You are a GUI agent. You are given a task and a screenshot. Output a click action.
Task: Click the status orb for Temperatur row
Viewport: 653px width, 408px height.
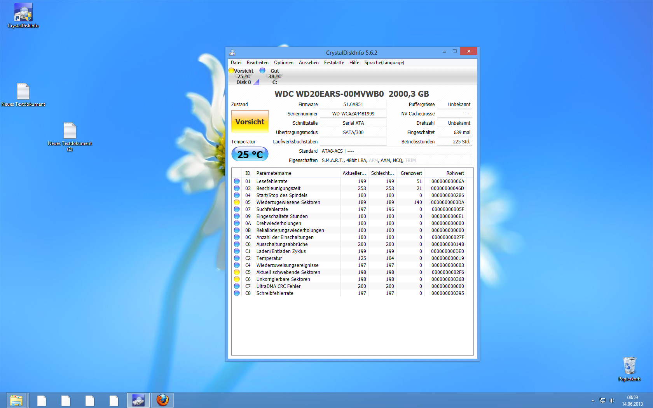click(x=237, y=258)
